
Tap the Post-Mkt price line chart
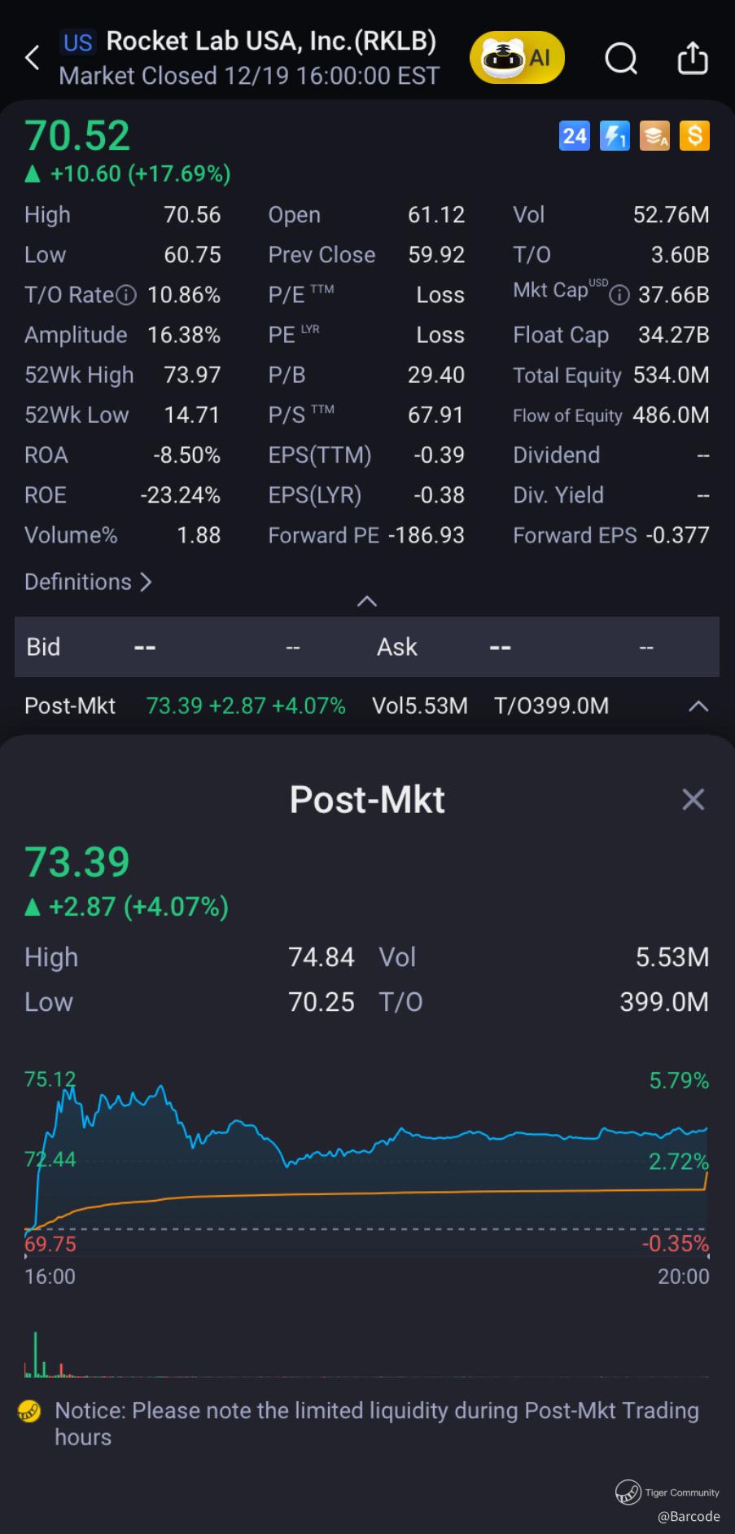coord(366,1157)
